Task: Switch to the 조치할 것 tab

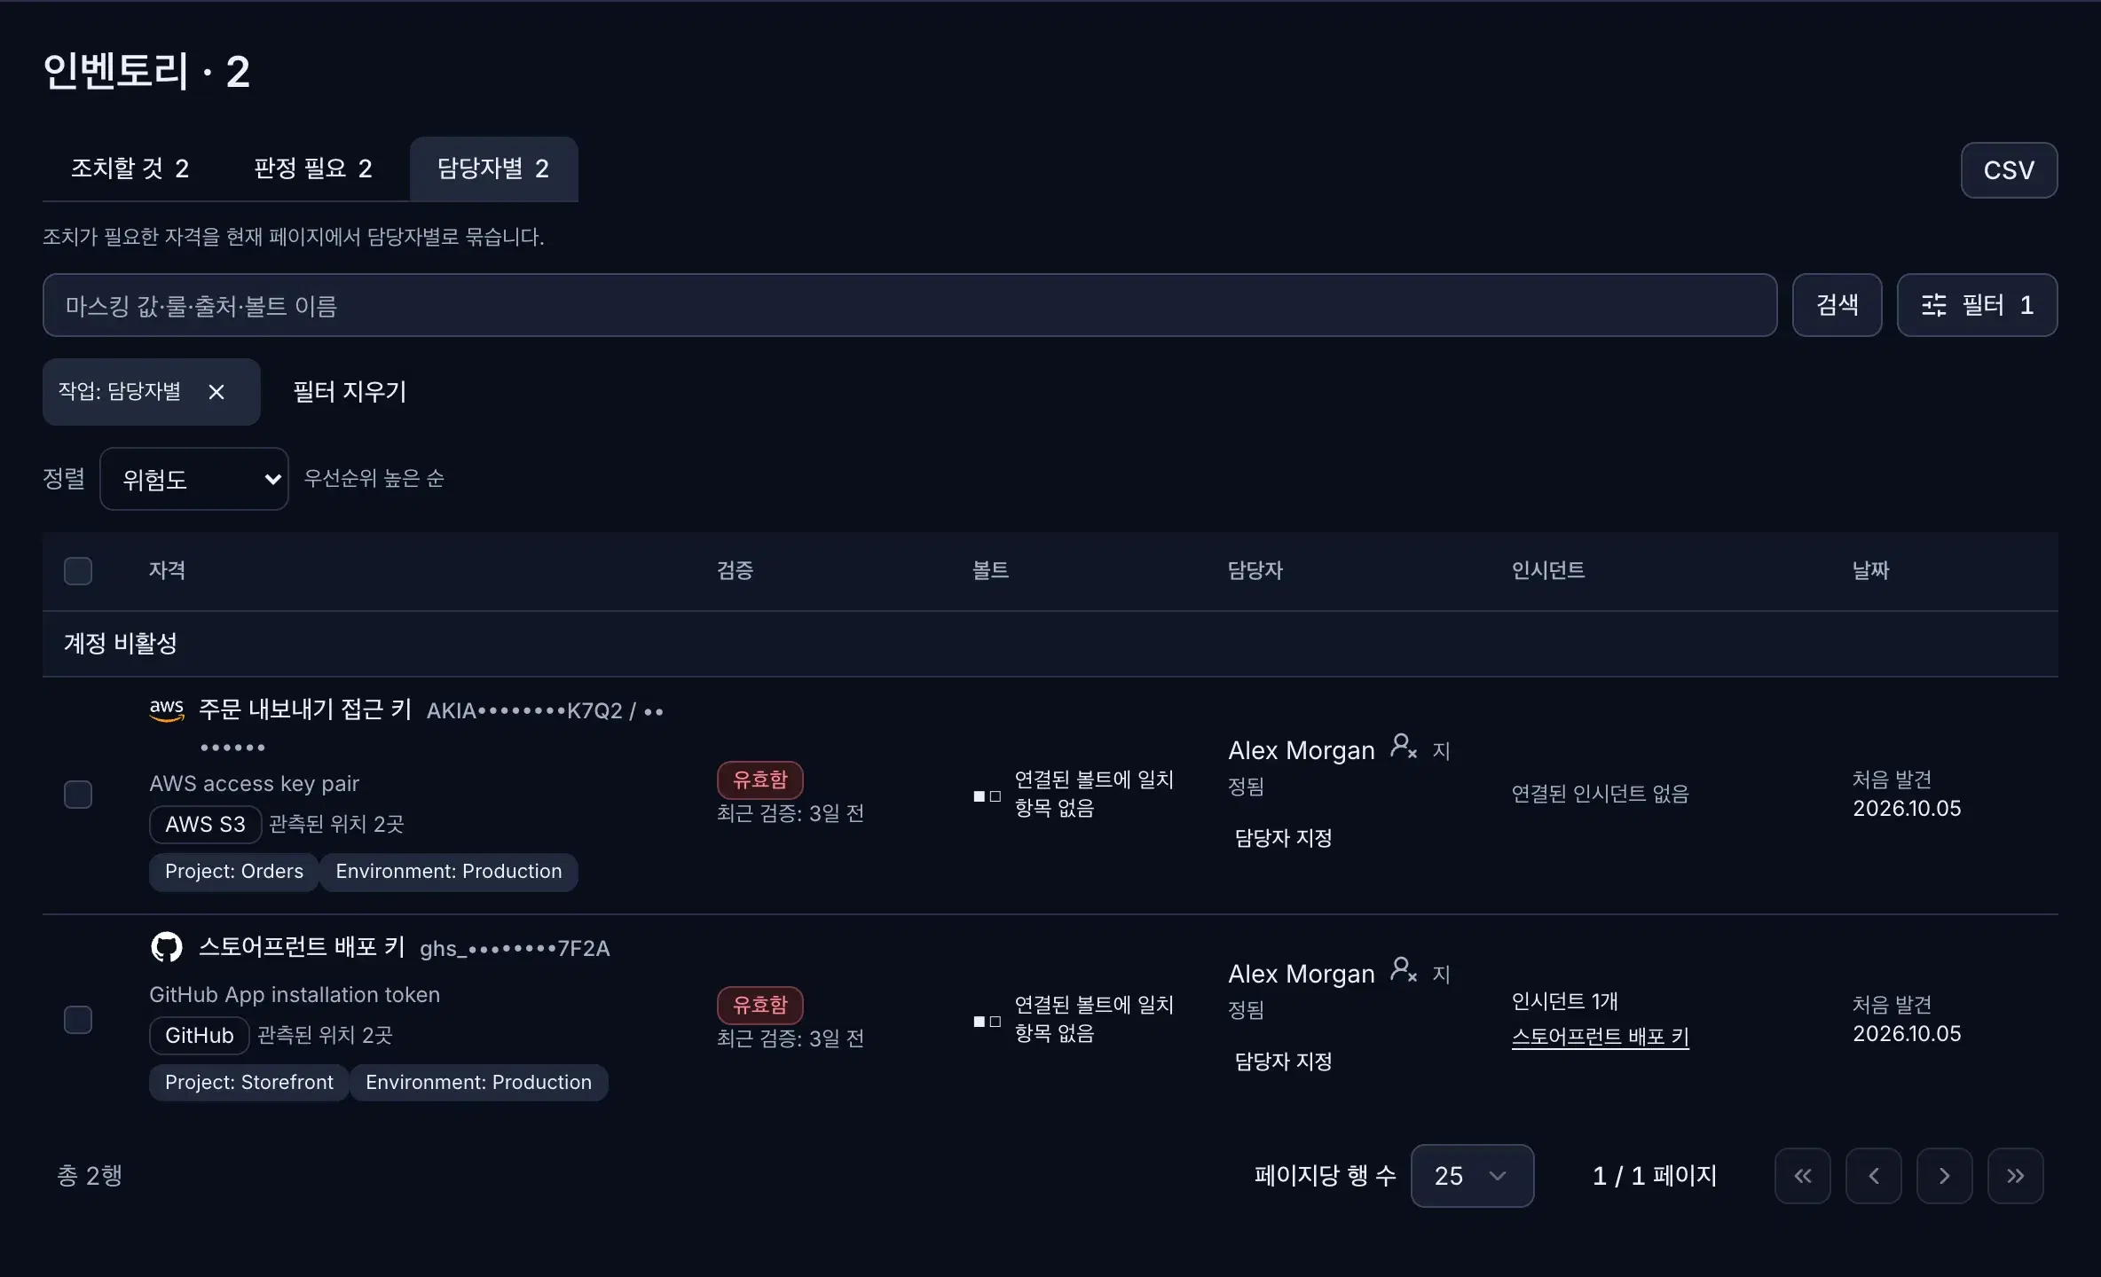Action: click(130, 168)
